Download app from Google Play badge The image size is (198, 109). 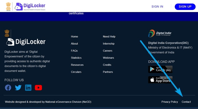[x=160, y=69]
